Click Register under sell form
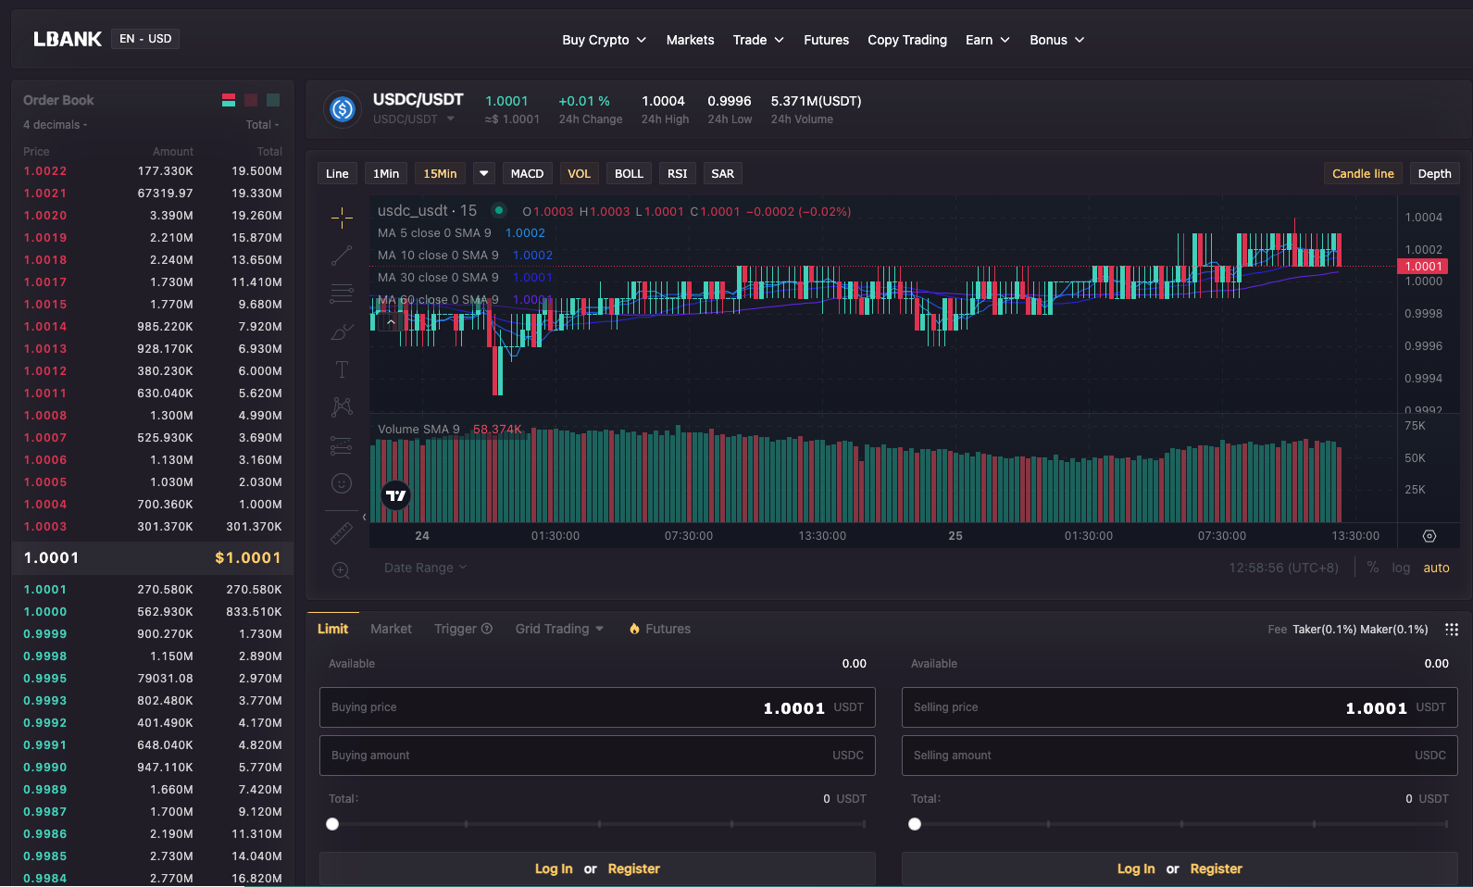This screenshot has width=1473, height=887. (1216, 868)
